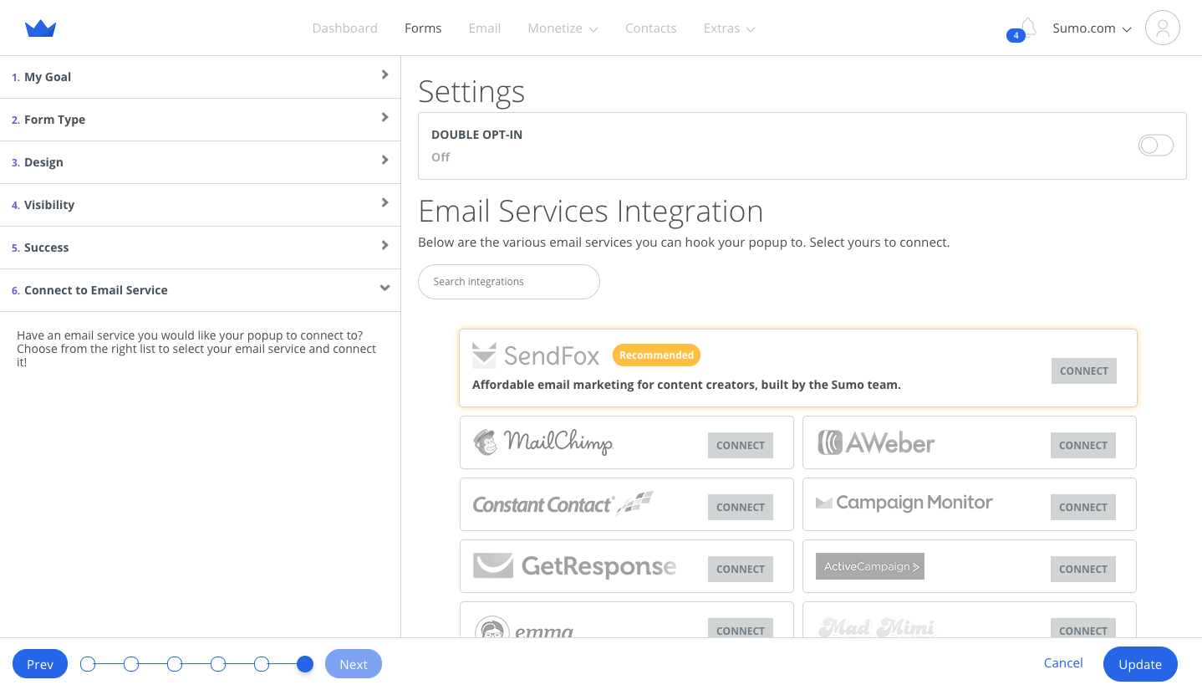The height and width of the screenshot is (690, 1202).
Task: Open the Sumo.com account dropdown
Action: pos(1092,28)
